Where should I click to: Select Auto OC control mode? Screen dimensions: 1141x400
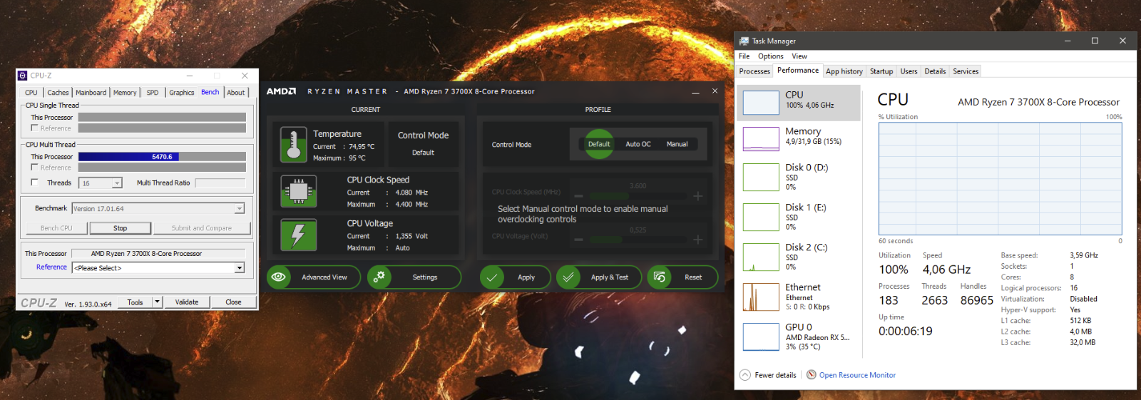(x=638, y=144)
